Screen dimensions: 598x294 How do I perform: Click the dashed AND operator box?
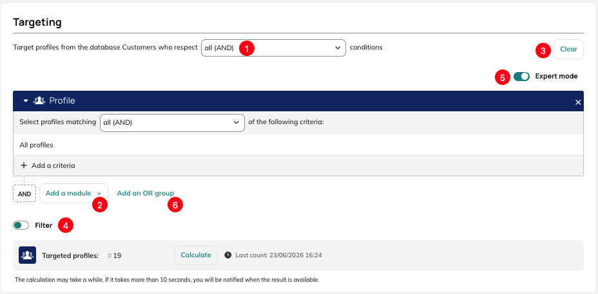point(24,194)
